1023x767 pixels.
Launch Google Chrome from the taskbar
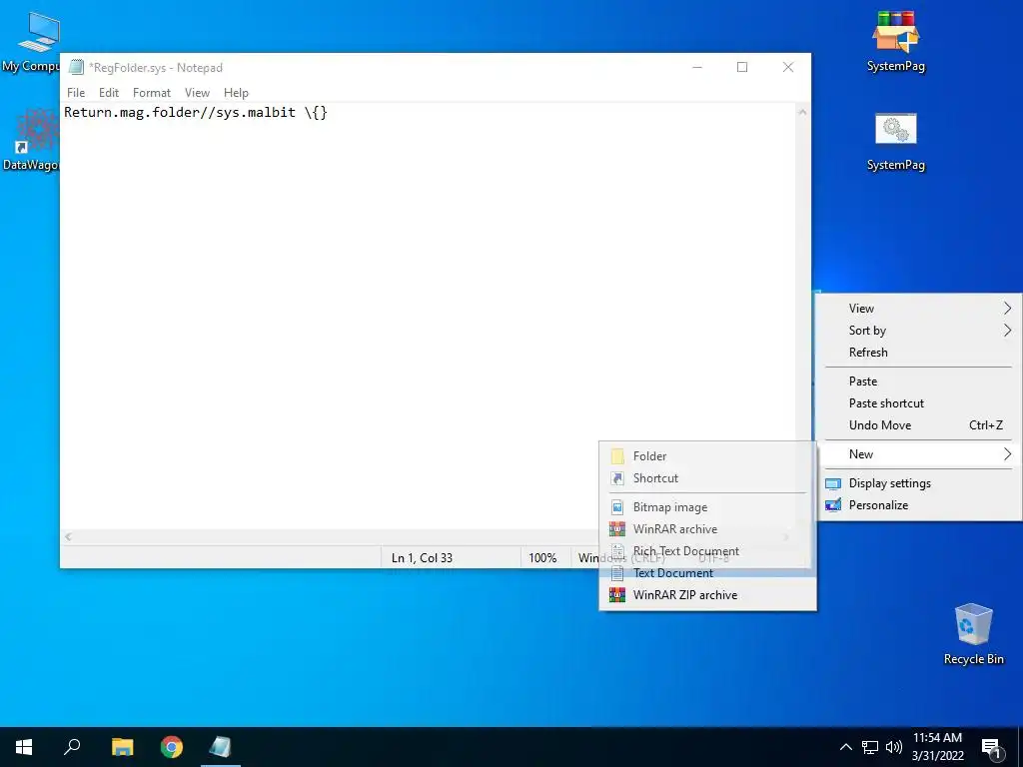pos(172,747)
